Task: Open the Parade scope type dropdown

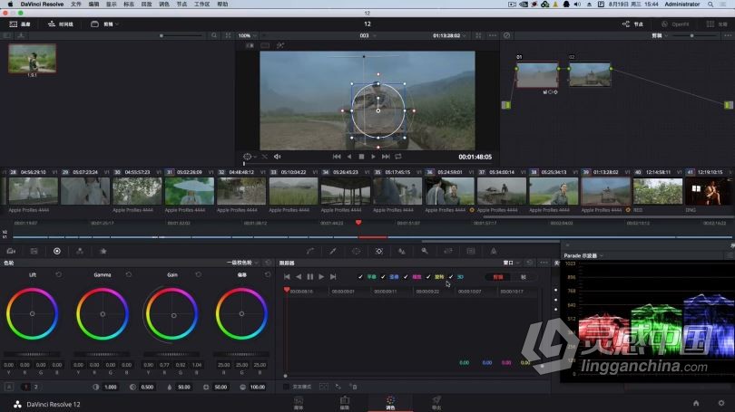Action: click(x=583, y=256)
